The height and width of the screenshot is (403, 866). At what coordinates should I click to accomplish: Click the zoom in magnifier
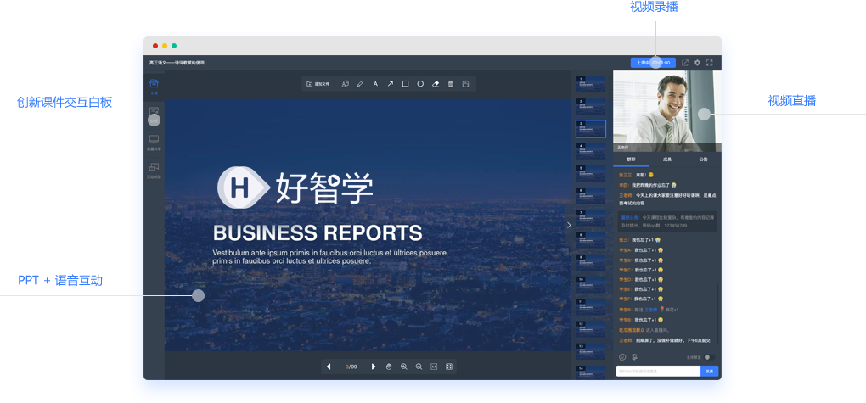click(404, 367)
